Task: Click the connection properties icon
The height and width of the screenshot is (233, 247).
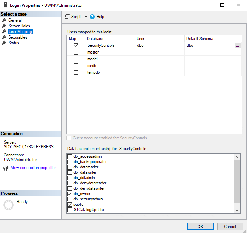Action: [5, 168]
